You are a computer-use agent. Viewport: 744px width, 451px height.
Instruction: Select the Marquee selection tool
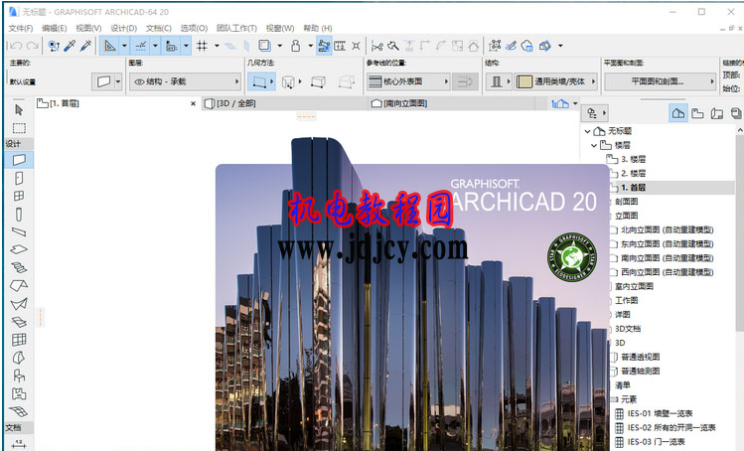(x=19, y=128)
